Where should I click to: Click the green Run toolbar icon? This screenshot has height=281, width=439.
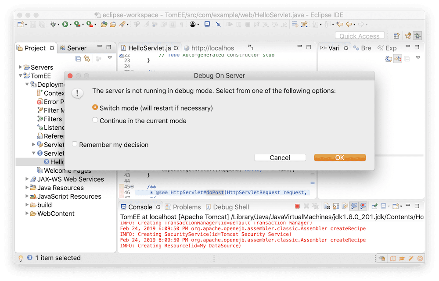click(x=65, y=24)
